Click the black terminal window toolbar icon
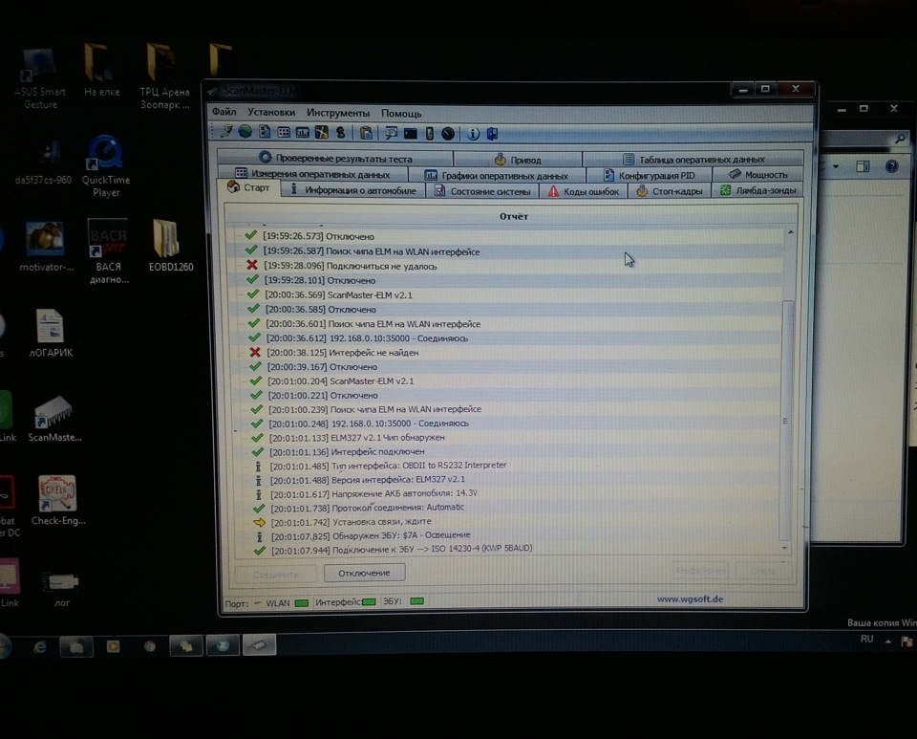 pyautogui.click(x=411, y=134)
